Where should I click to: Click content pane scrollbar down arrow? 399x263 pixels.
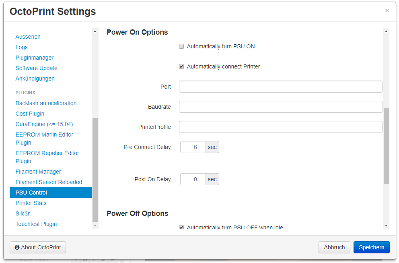coord(386,226)
